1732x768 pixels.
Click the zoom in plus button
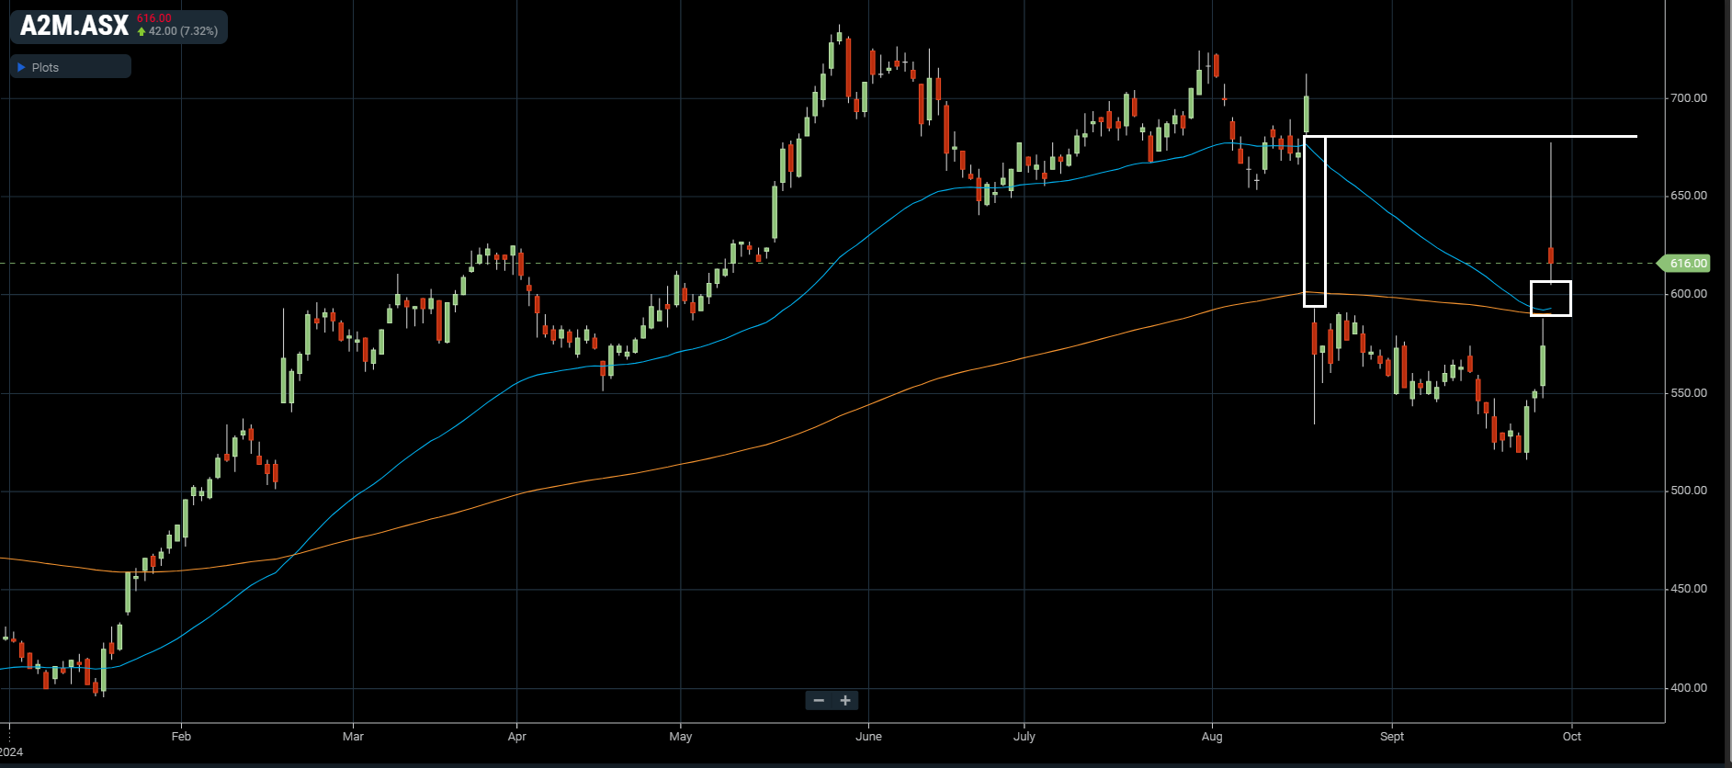tap(845, 701)
